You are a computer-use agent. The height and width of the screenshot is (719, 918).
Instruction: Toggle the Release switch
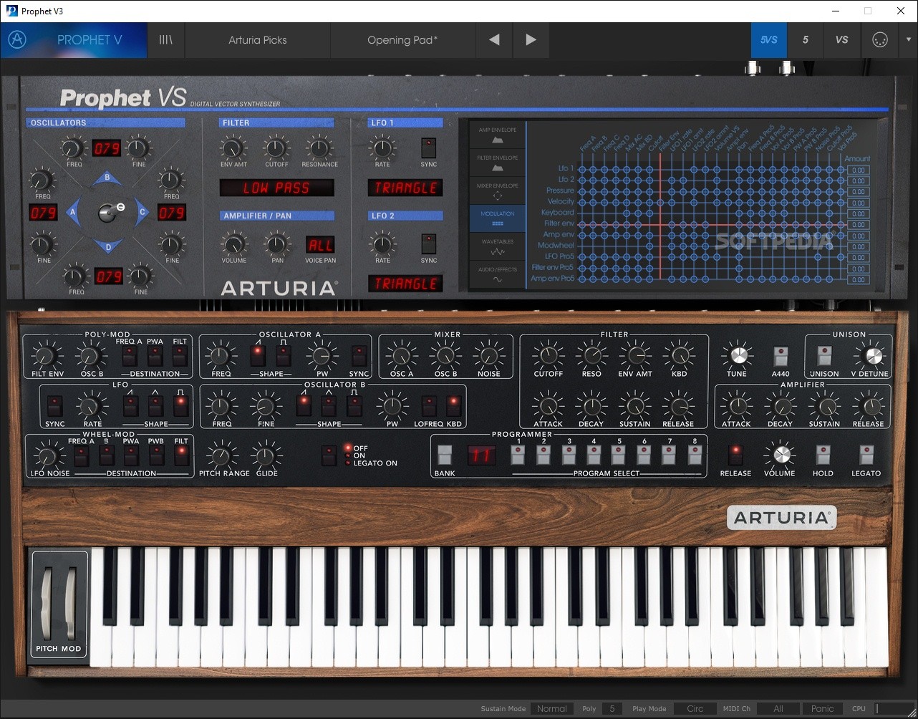click(735, 455)
